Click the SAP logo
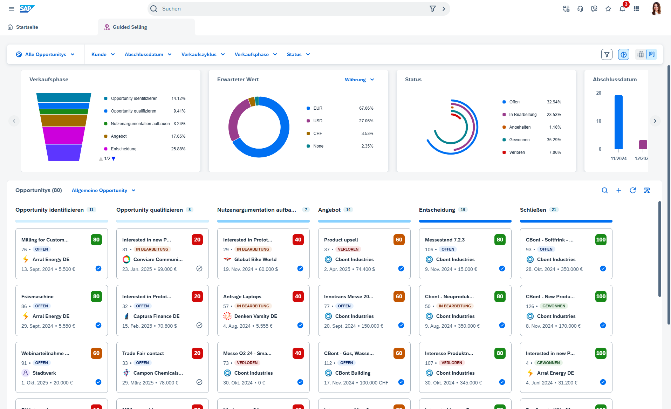 tap(27, 9)
